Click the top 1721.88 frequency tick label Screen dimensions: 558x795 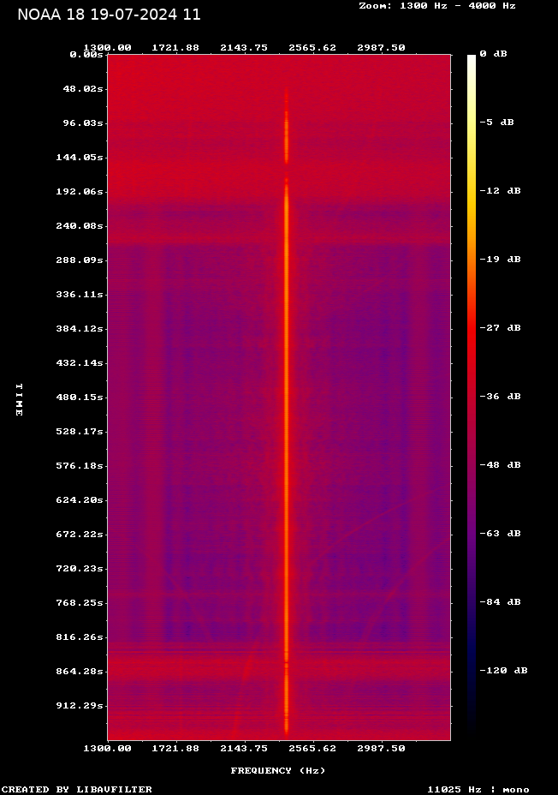tap(175, 47)
